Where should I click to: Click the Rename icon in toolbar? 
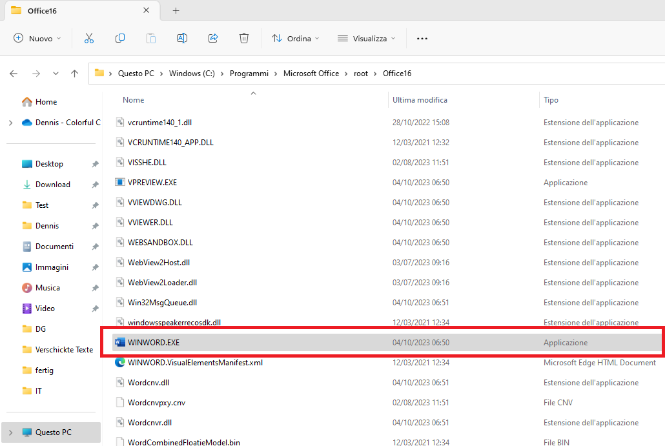coord(182,39)
